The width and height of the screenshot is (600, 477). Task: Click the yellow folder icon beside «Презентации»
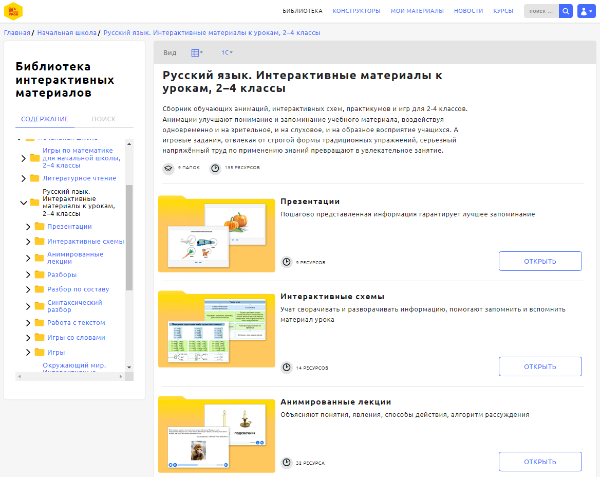[x=40, y=226]
